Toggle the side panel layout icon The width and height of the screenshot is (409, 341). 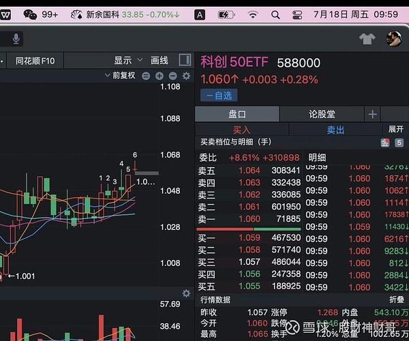coord(185,60)
